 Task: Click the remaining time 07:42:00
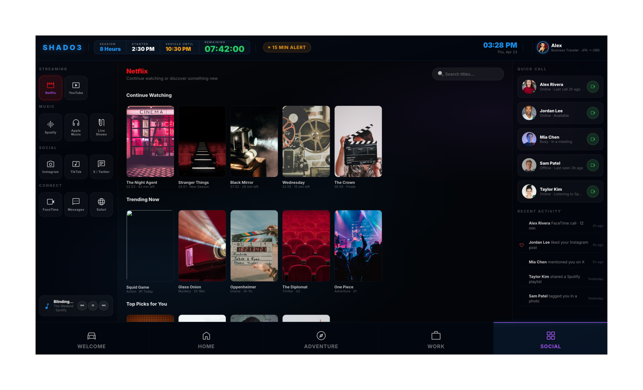point(225,49)
